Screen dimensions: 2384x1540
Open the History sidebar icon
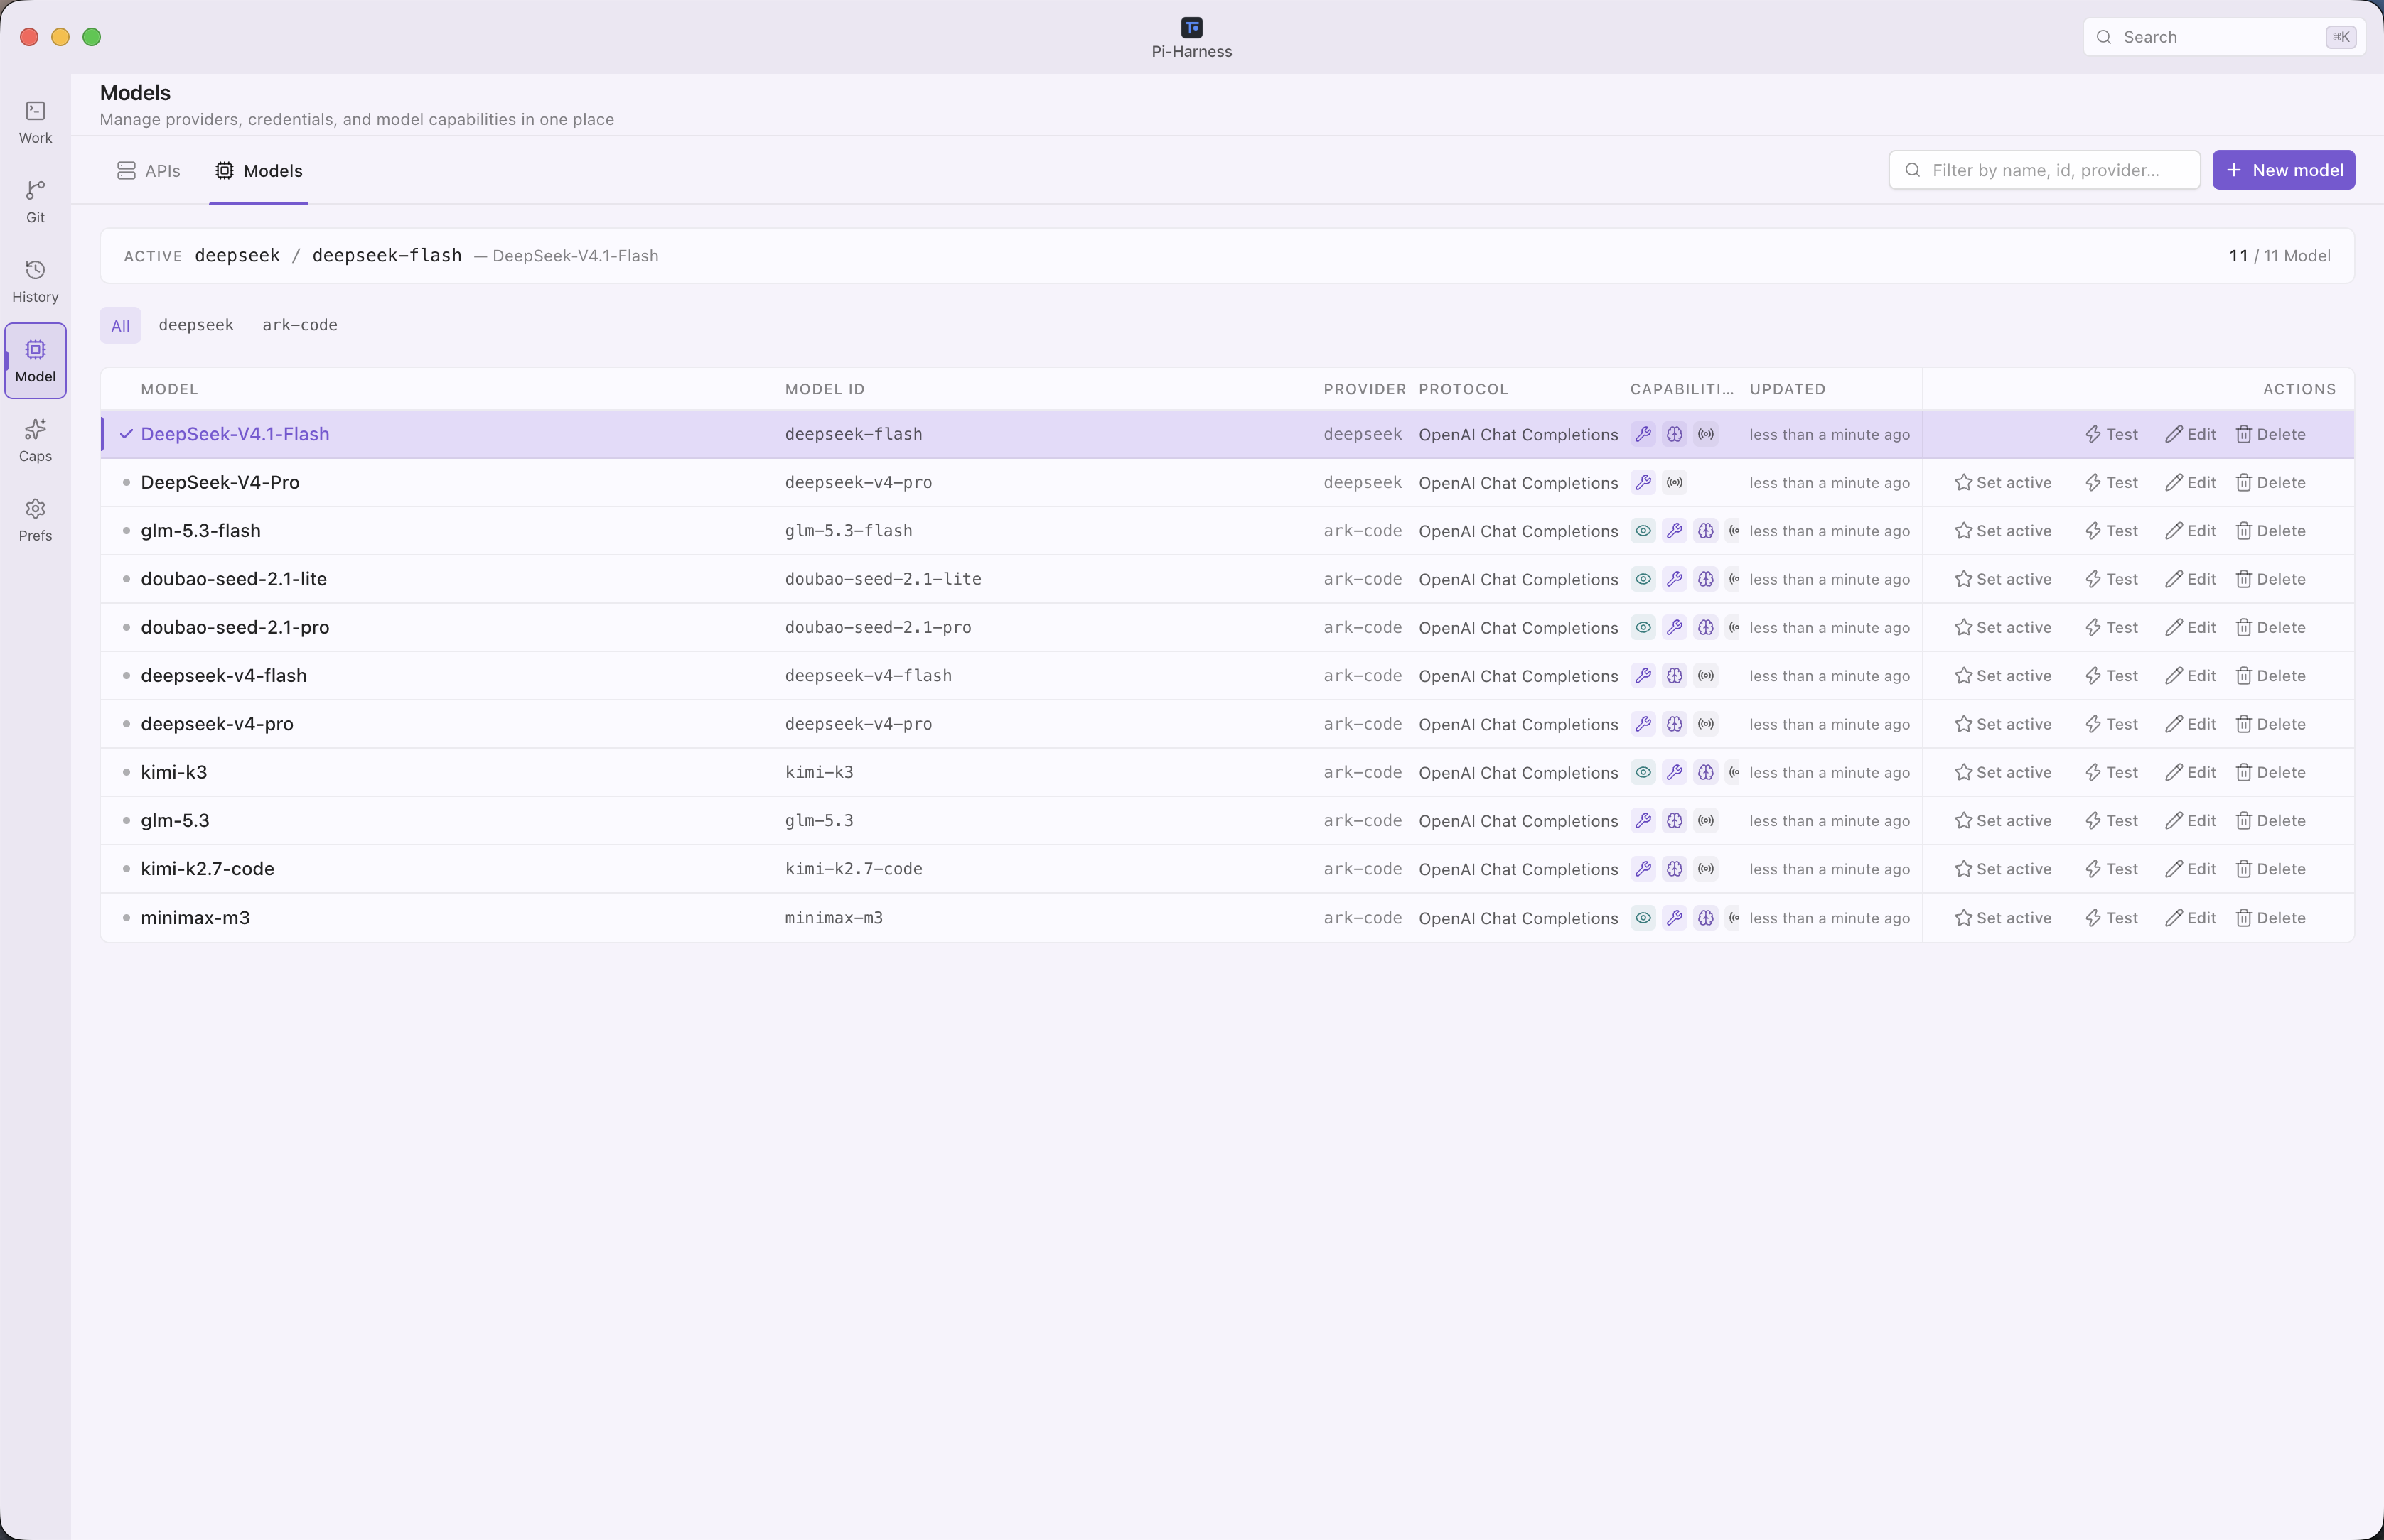click(x=35, y=282)
